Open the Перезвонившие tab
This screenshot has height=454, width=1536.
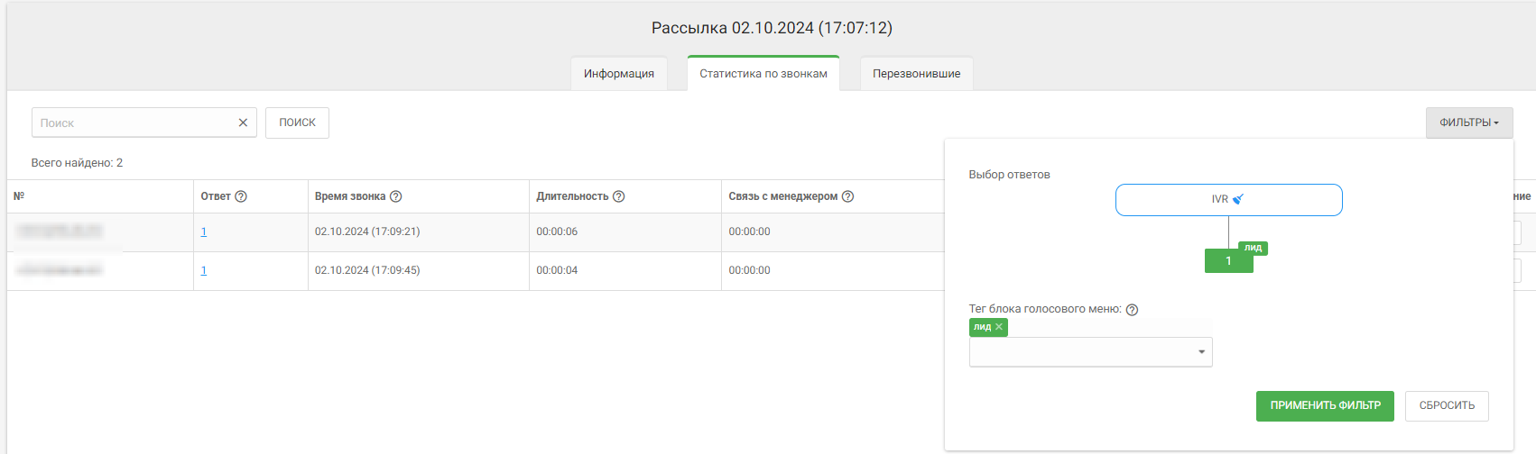click(x=916, y=74)
